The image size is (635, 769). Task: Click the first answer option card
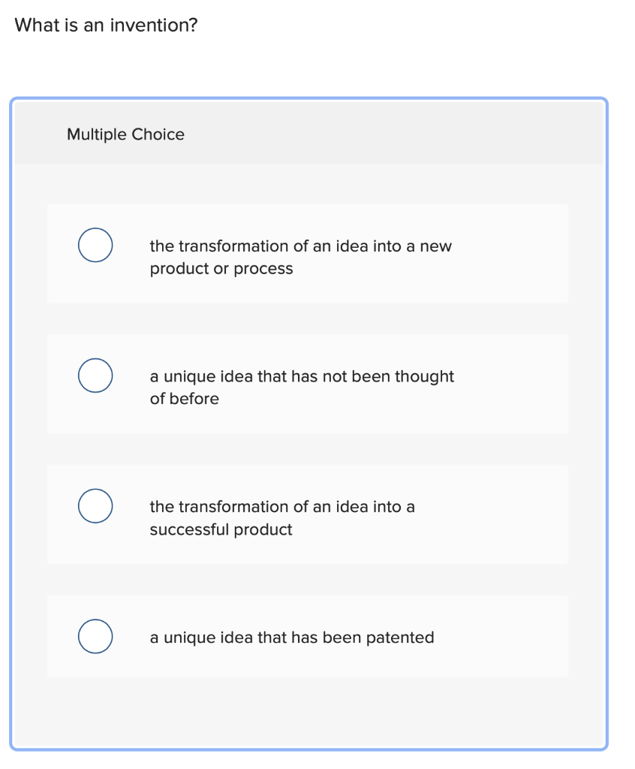308,253
